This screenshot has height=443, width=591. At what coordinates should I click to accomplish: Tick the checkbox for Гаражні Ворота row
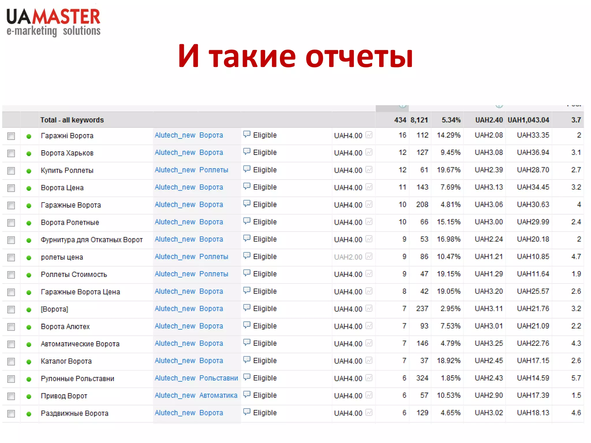click(11, 136)
